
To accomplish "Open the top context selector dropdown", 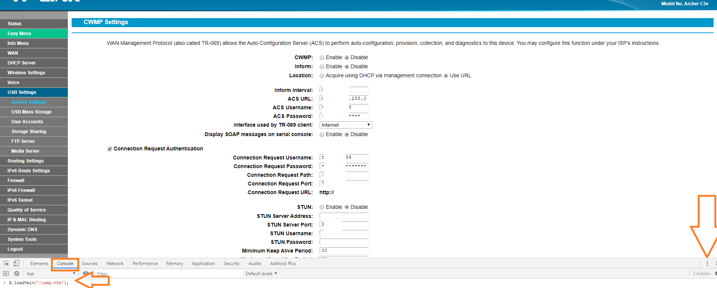I will 51,274.
